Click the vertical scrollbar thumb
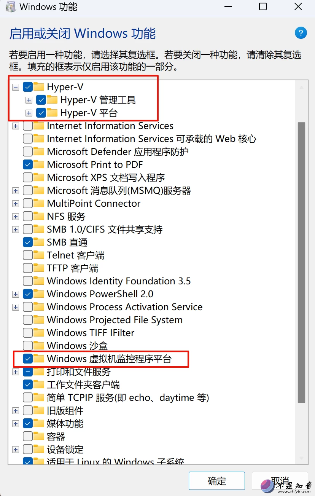315x496 pixels. (x=302, y=263)
